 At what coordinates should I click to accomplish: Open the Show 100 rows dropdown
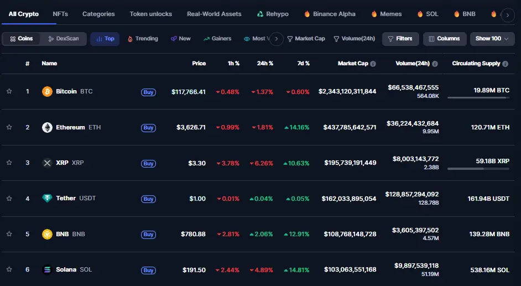[492, 39]
